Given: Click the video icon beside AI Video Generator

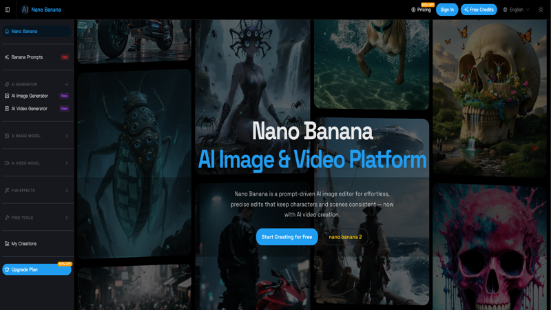Looking at the screenshot, I should tap(7, 109).
